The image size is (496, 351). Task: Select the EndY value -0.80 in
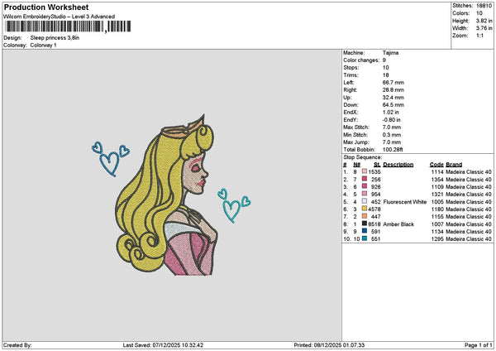coord(392,120)
